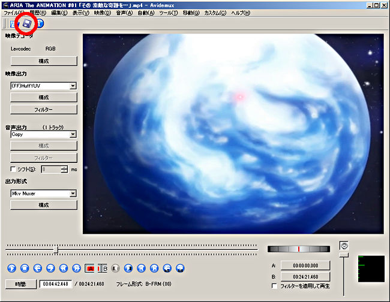
Task: Enable フィルターを適用して再生 checkbox
Action: pos(274,286)
